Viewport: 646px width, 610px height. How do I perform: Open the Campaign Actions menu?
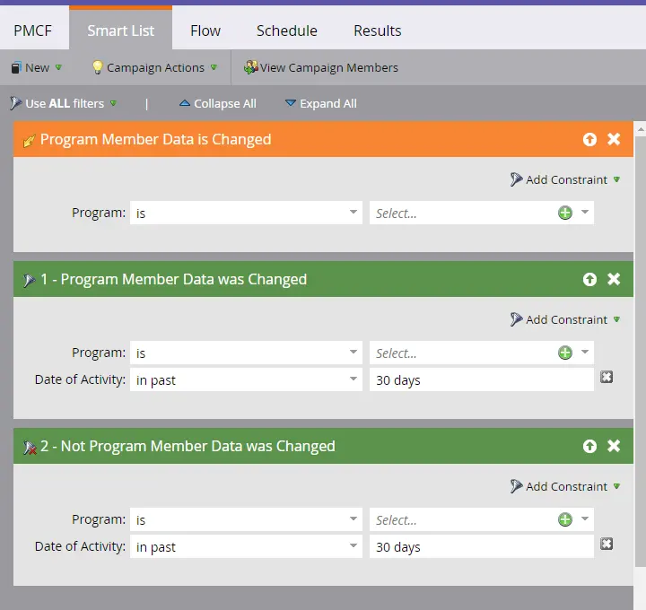(155, 67)
